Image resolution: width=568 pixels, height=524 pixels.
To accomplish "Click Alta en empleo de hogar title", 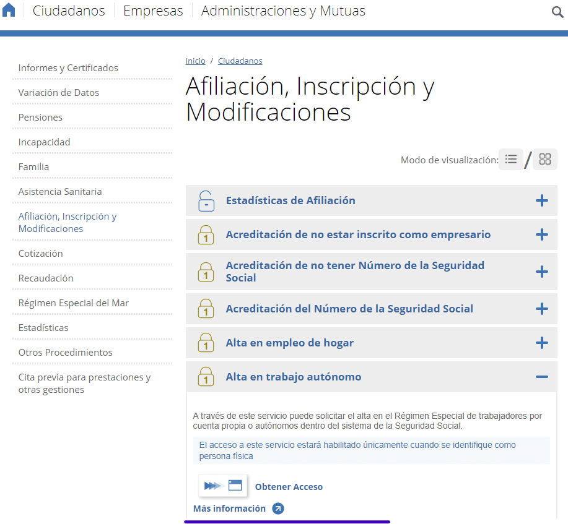I will (290, 343).
